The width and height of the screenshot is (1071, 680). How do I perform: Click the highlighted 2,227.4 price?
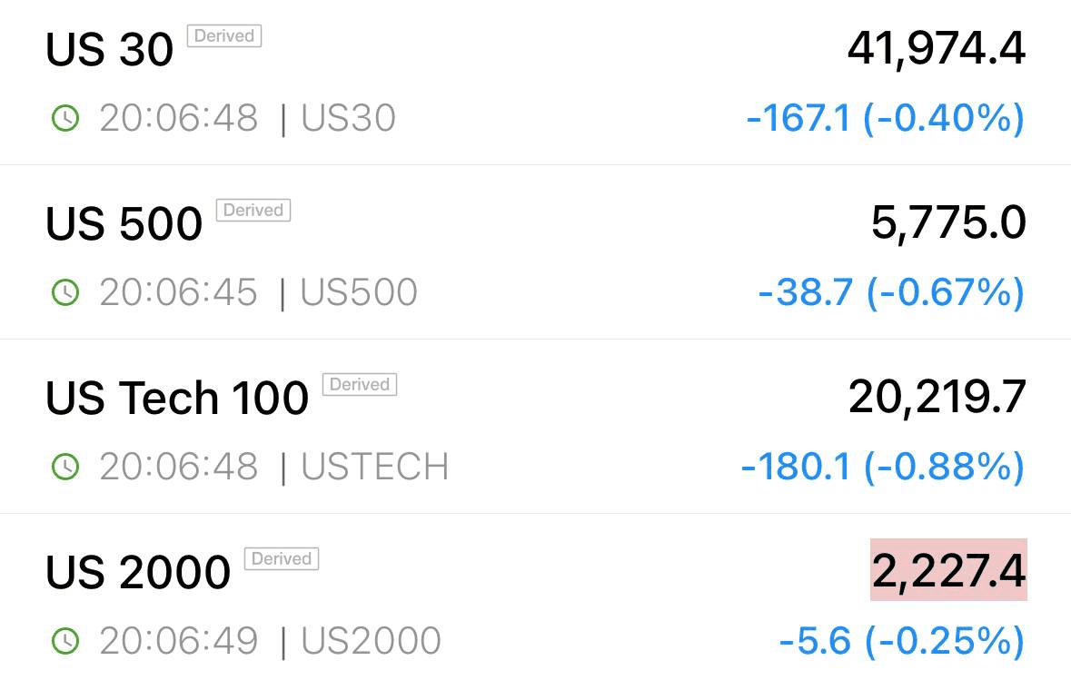point(948,570)
